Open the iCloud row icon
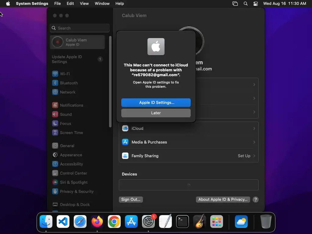This screenshot has height=234, width=312. [125, 128]
